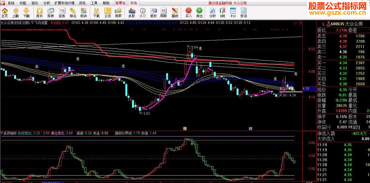The width and height of the screenshot is (370, 183).
Task: Open the 自选 F6 watchlist icon
Action: (x=62, y=13)
